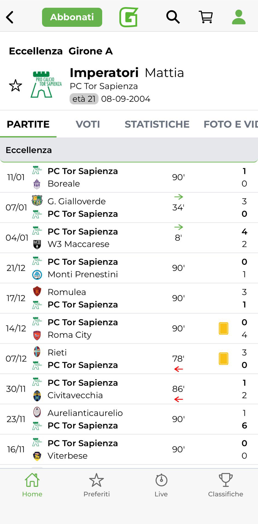Open the user profile icon
The width and height of the screenshot is (258, 524).
pos(239,17)
